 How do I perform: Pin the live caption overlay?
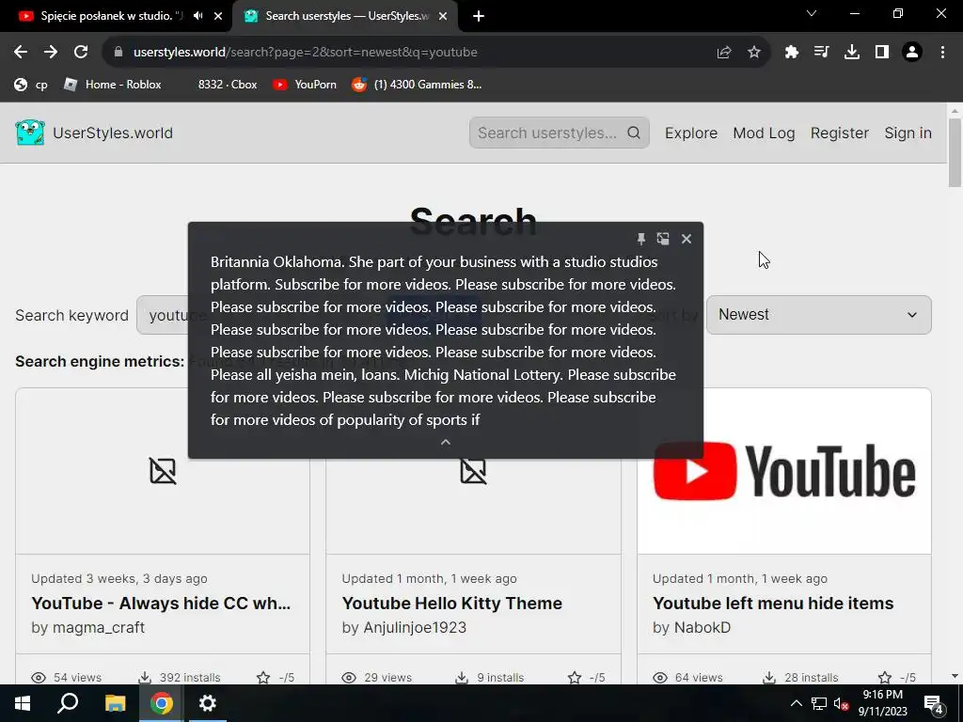point(640,239)
